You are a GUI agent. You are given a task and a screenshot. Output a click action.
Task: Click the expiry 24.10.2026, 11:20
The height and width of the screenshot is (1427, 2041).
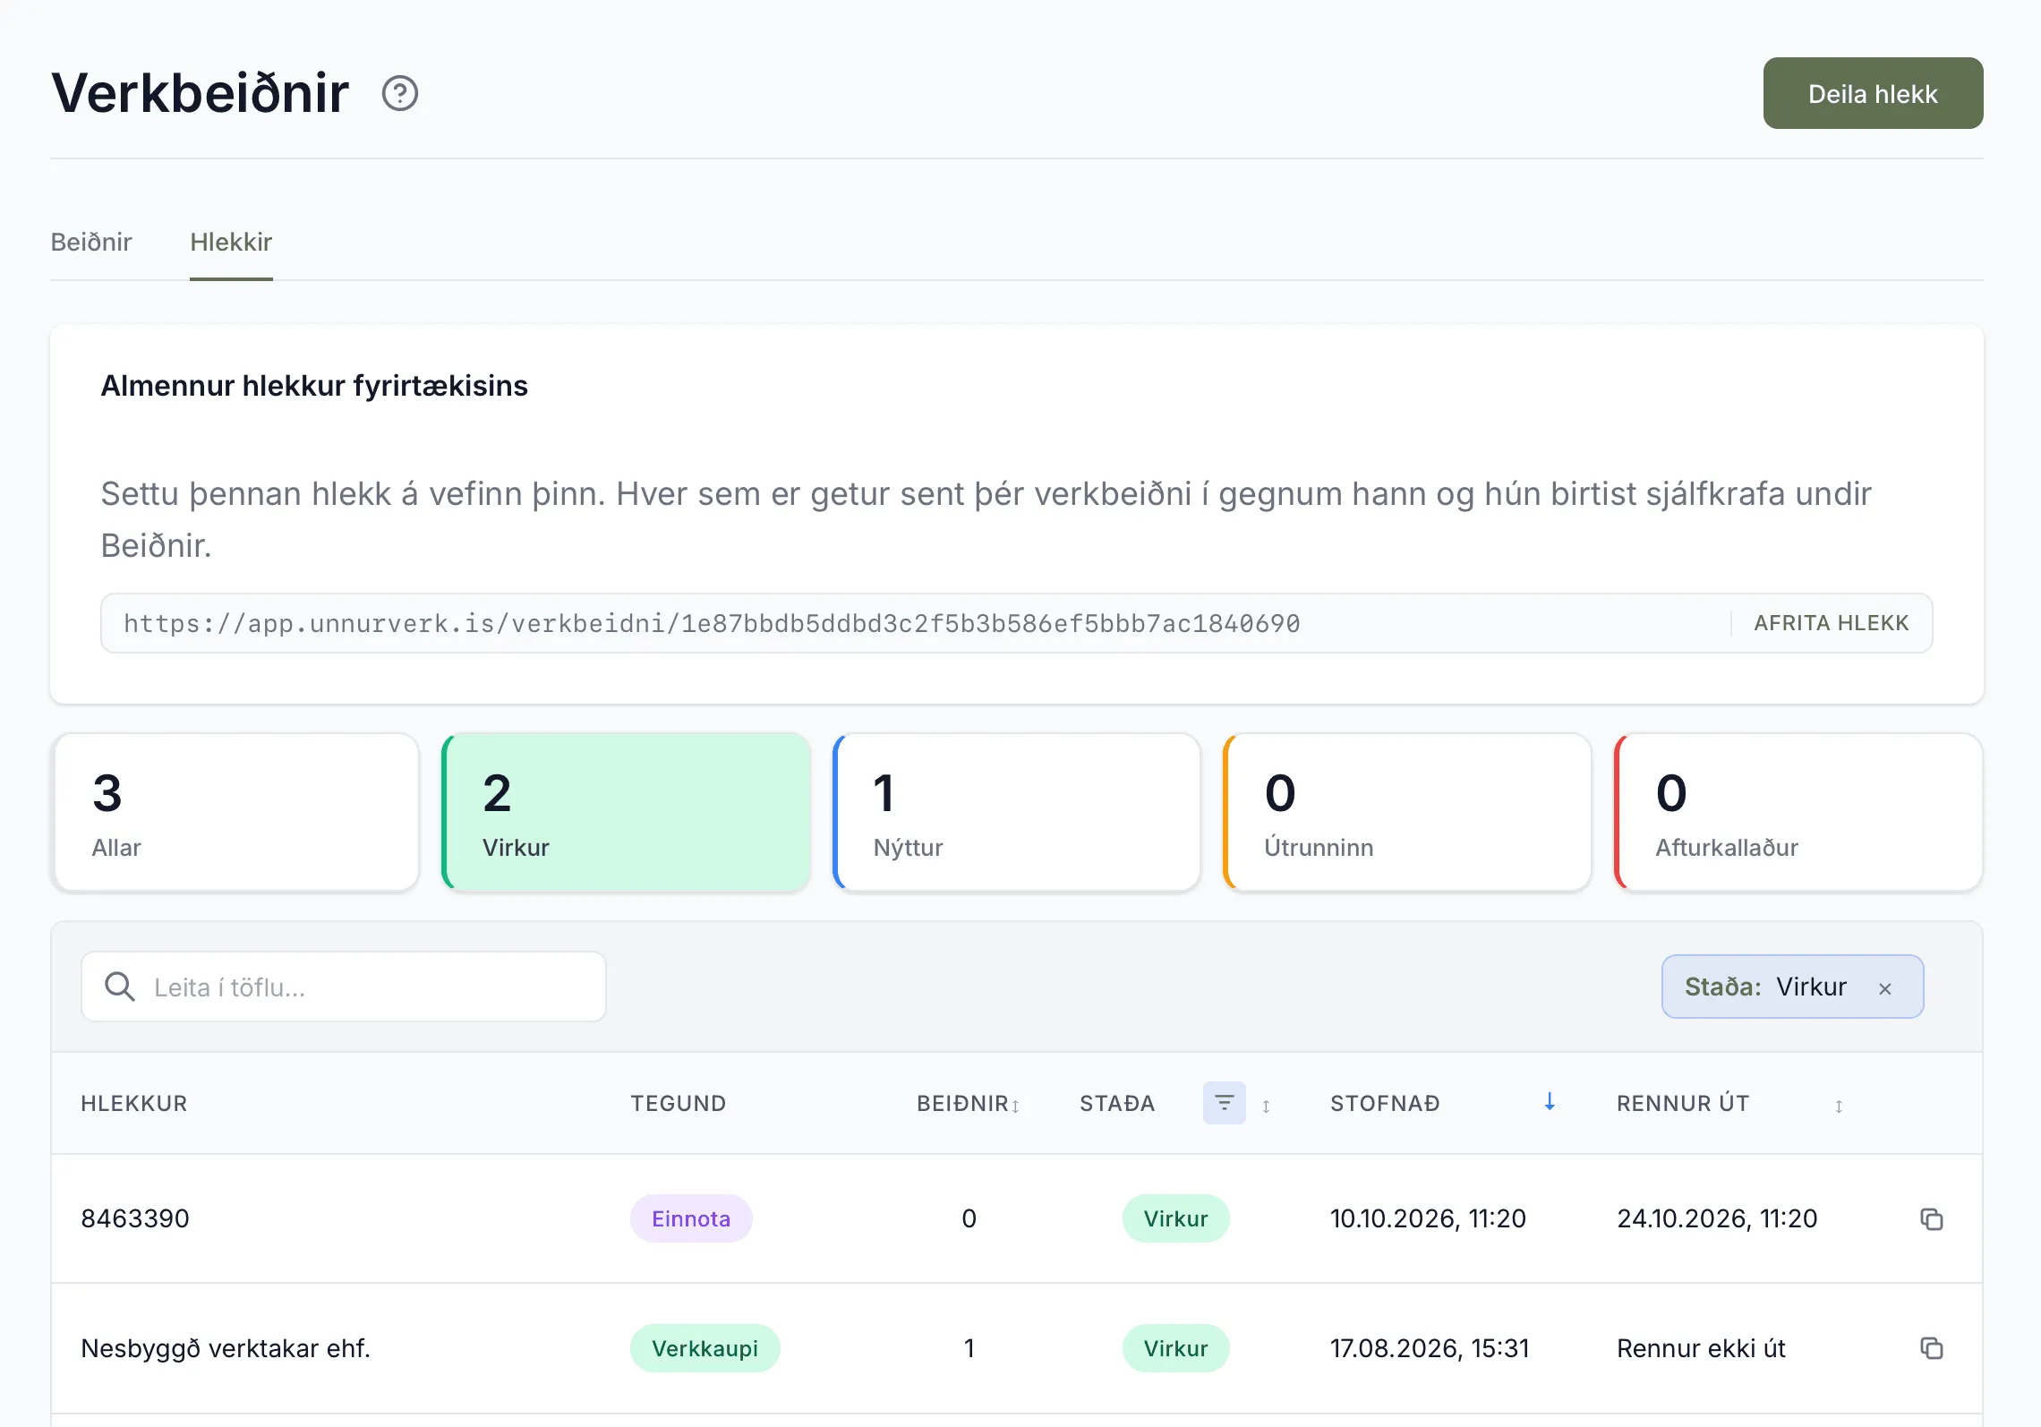[x=1717, y=1218]
